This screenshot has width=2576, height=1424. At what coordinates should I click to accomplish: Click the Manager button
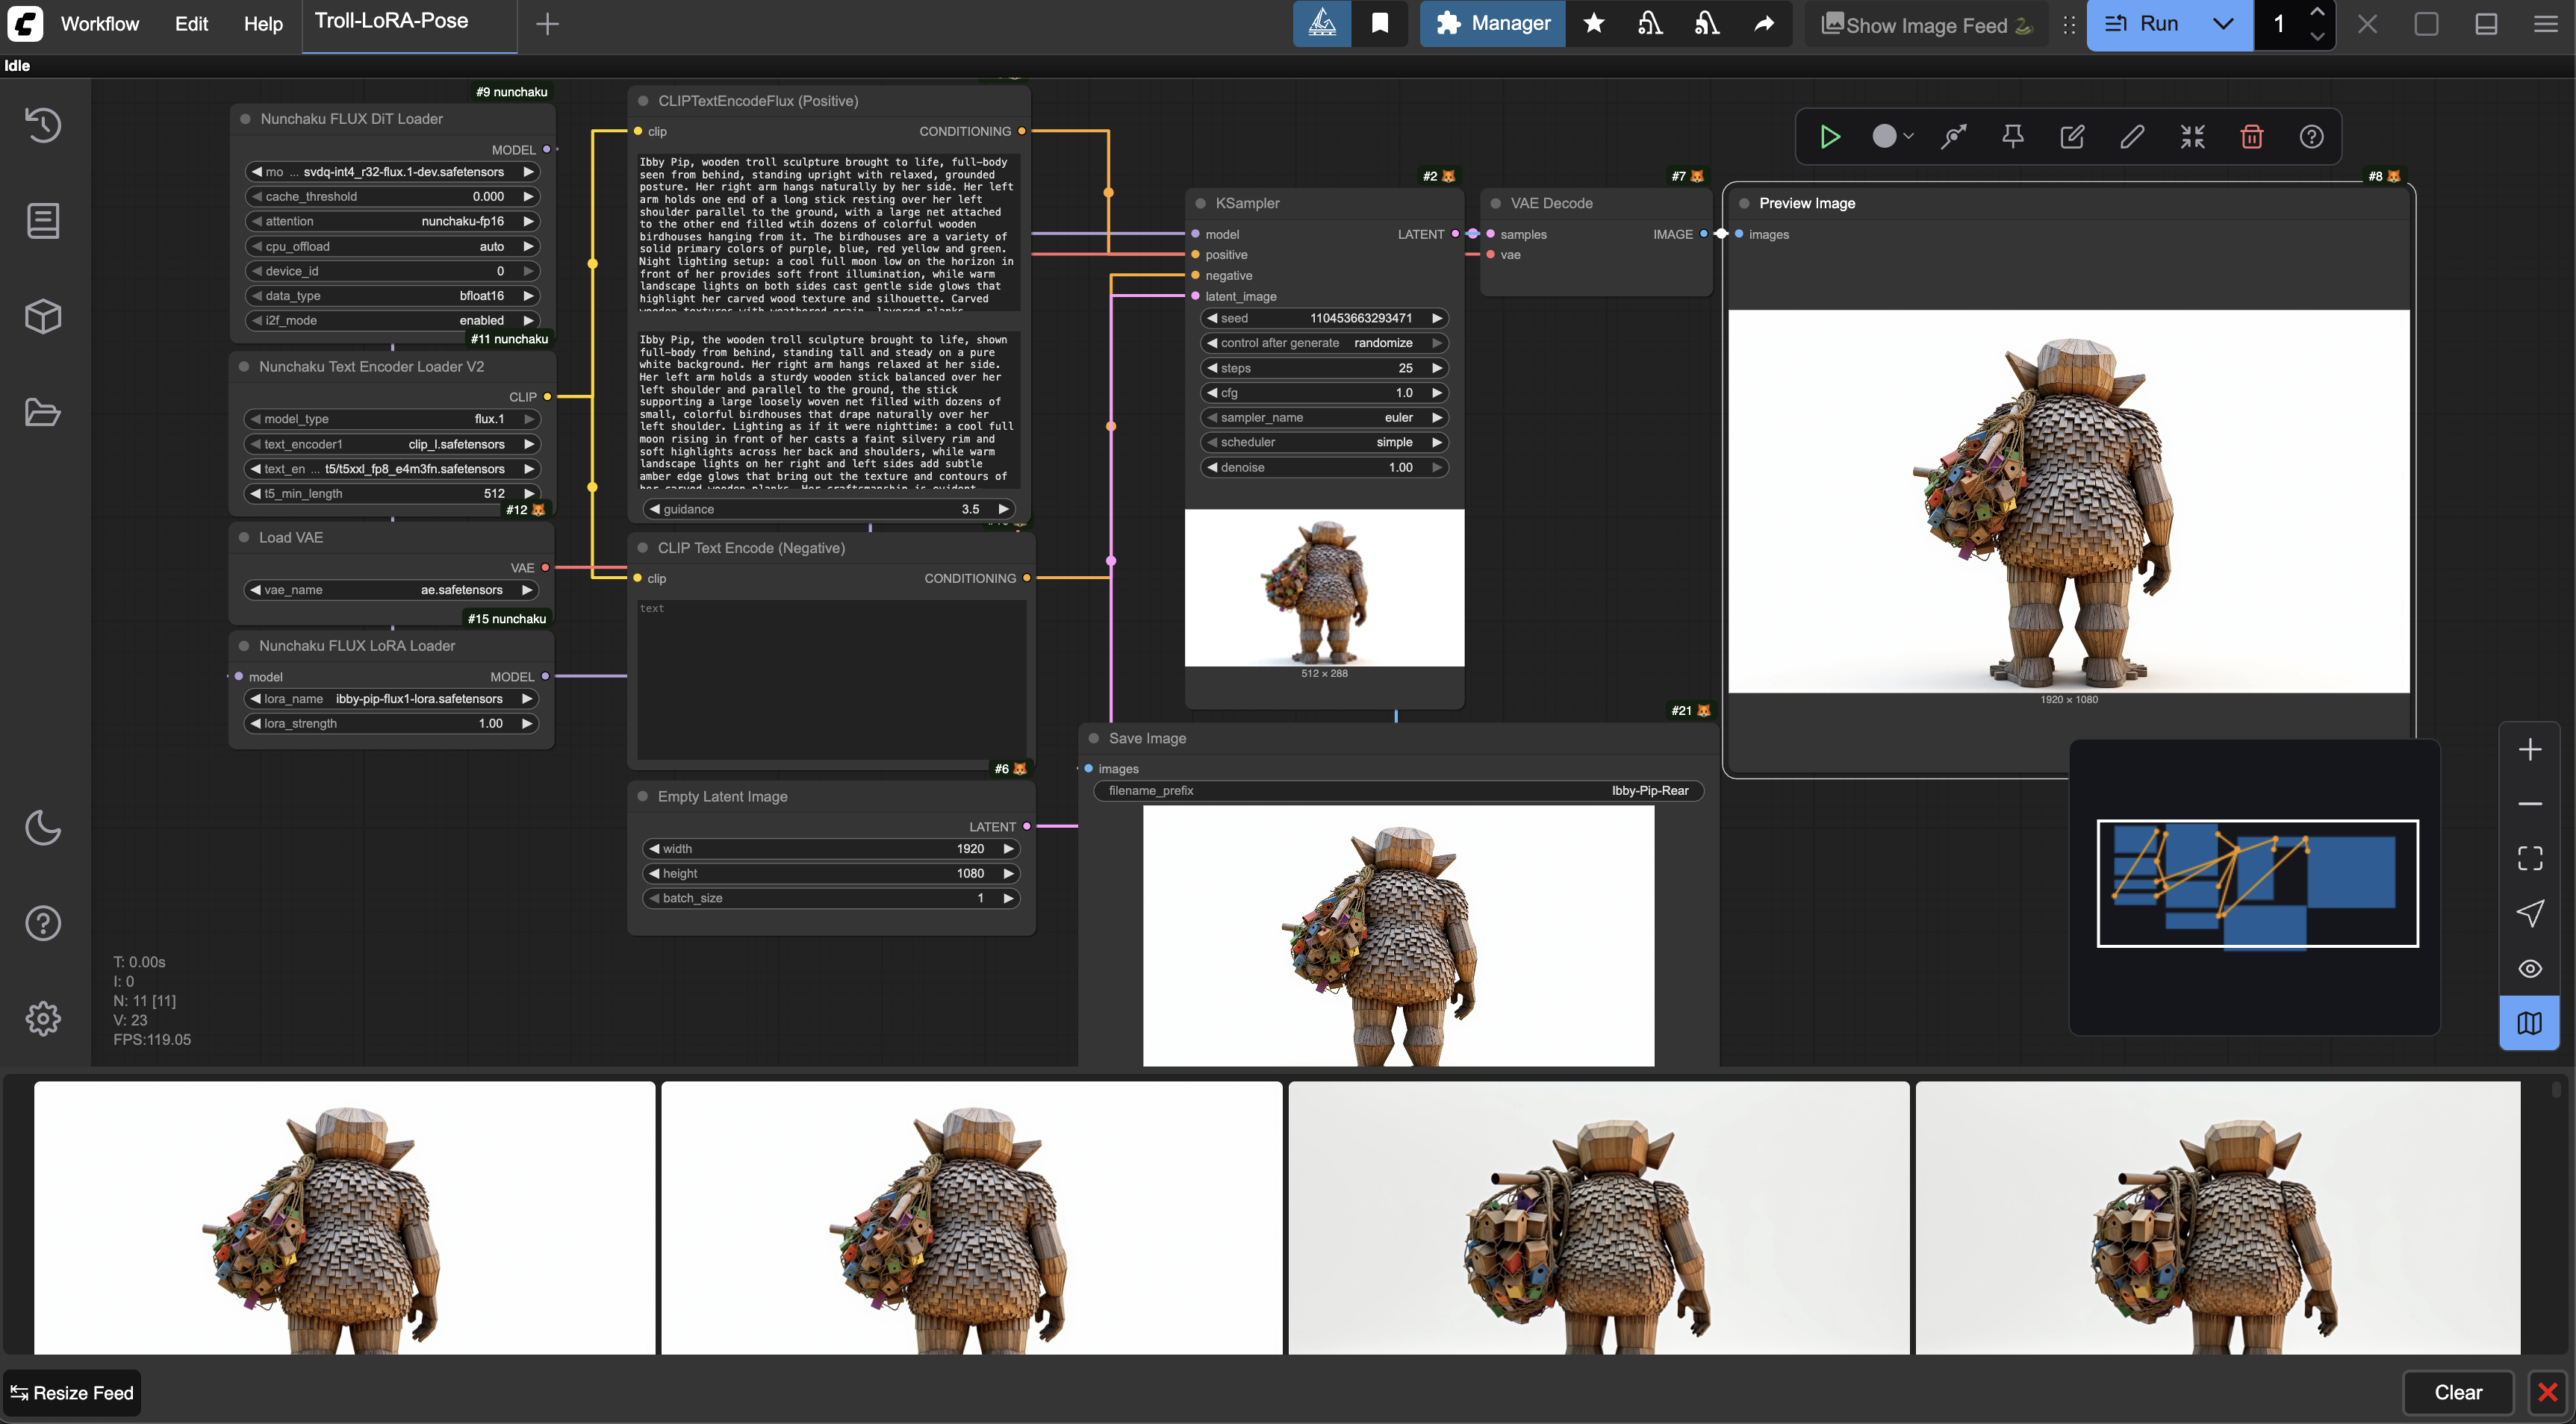[1493, 24]
